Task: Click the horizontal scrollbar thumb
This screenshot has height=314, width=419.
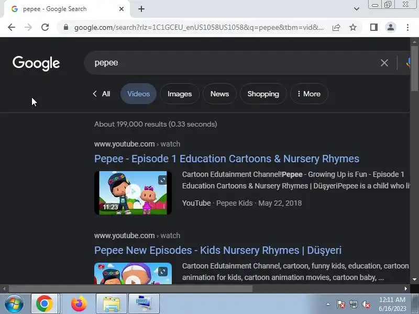Action: (x=130, y=289)
